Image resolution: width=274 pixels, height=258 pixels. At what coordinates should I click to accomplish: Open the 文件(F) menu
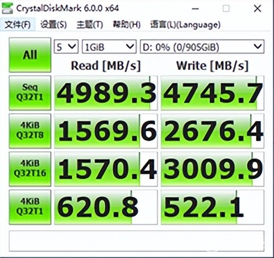[x=18, y=24]
